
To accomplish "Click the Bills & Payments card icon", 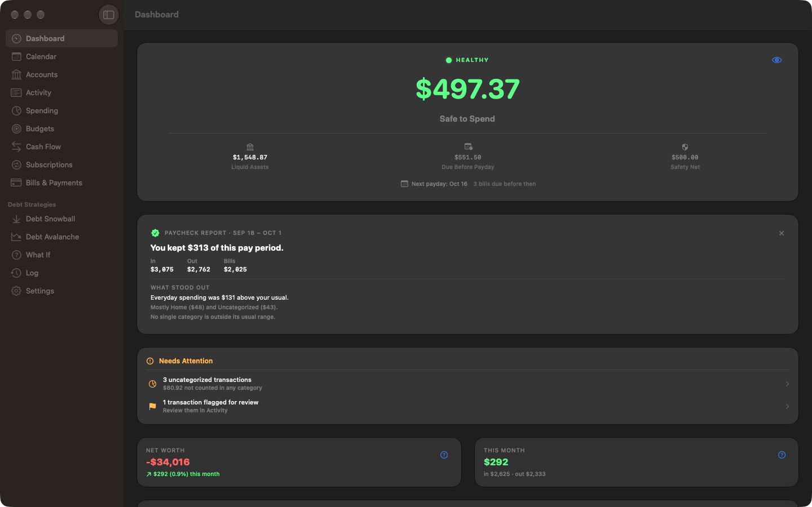I will [16, 183].
